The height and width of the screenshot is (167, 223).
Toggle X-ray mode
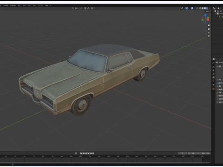point(197,8)
